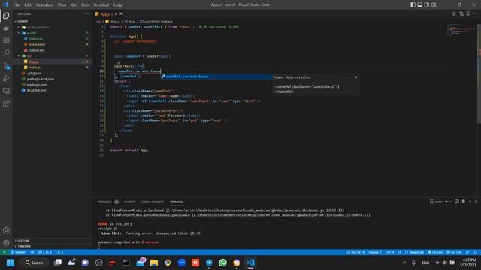This screenshot has height=270, width=481.
Task: Toggle Secondary Side Bar layout icon
Action: click(x=427, y=4)
